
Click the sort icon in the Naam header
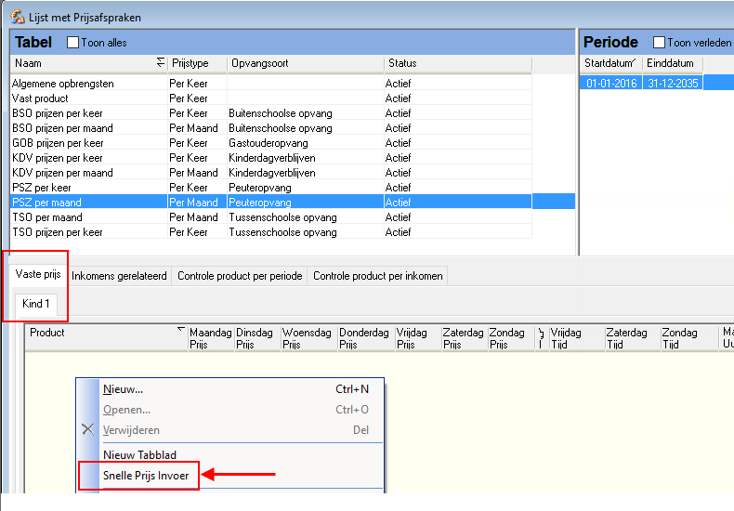161,63
